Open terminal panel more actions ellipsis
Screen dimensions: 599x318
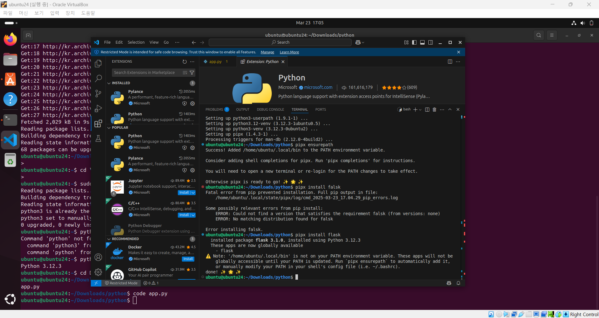click(x=442, y=109)
